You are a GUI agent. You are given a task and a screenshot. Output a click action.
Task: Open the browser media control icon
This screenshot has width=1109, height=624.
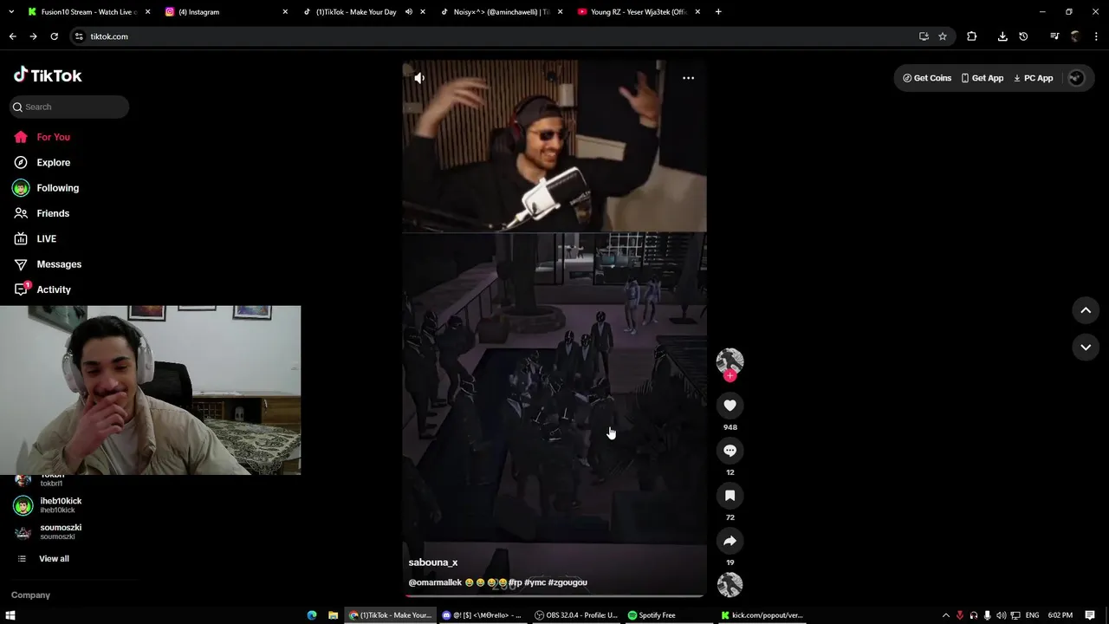click(x=1054, y=36)
